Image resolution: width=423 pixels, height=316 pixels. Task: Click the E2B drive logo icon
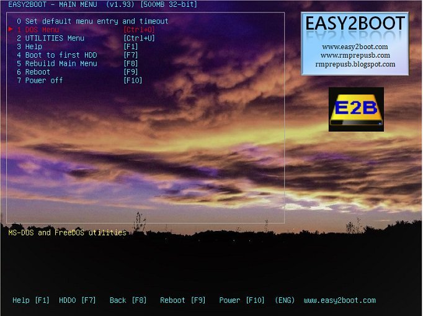356,109
